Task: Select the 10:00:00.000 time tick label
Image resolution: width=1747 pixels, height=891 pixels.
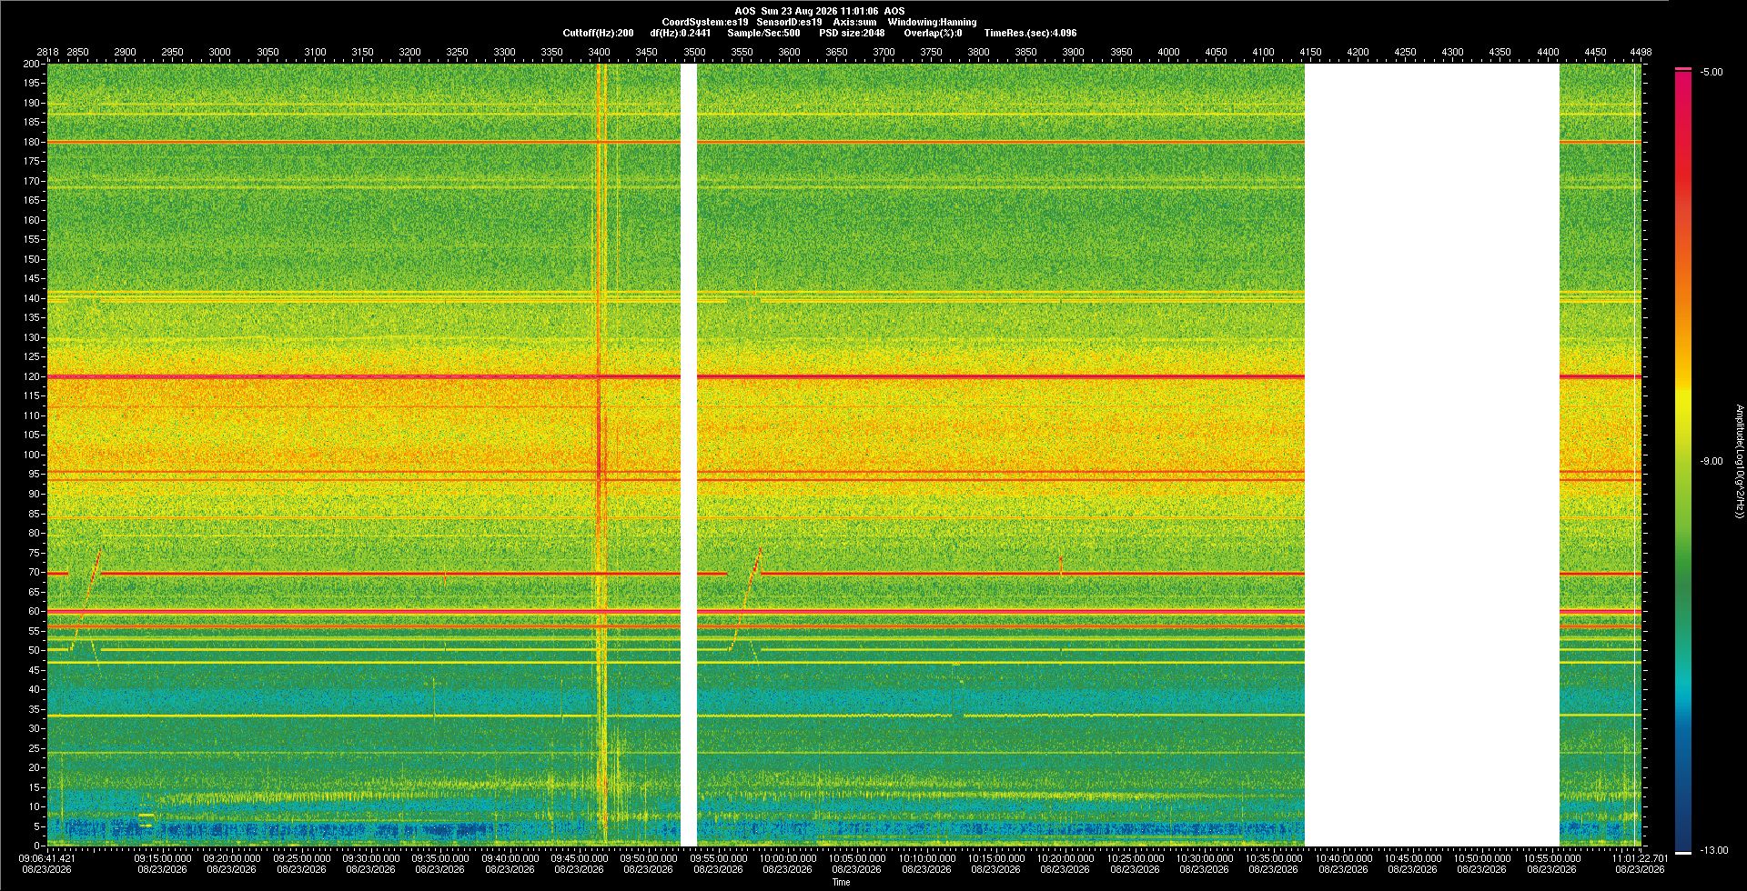Action: [788, 857]
